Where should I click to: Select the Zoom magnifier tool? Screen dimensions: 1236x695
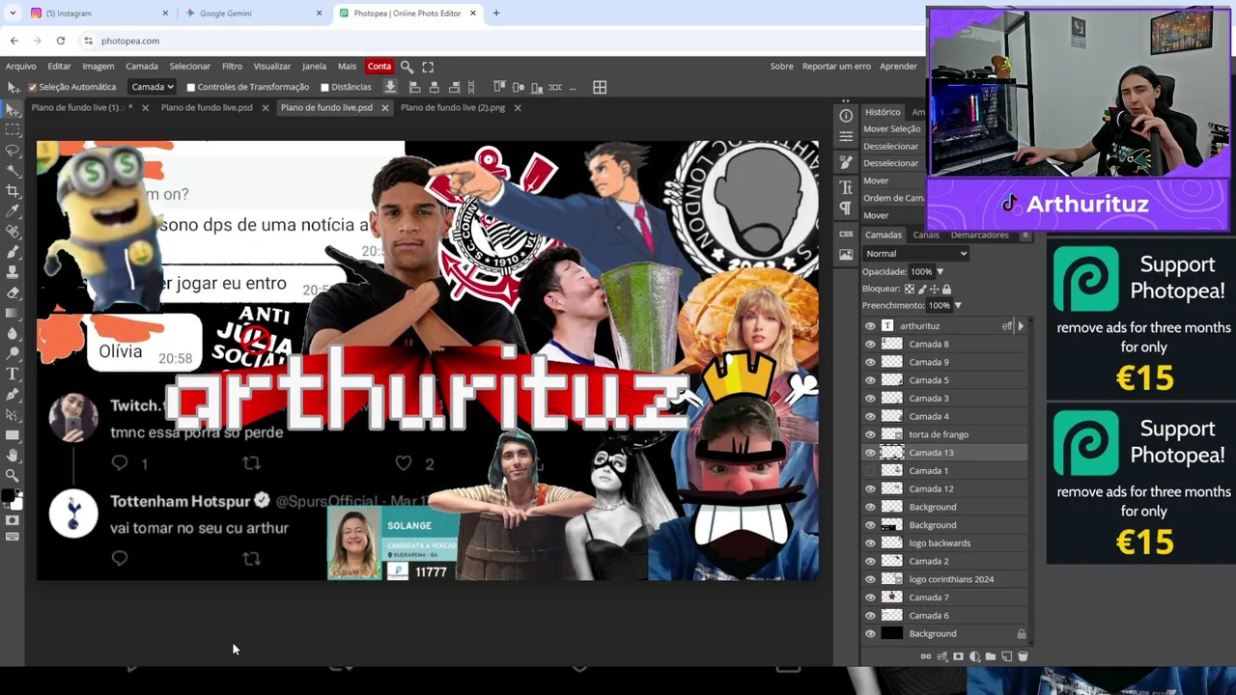click(13, 475)
